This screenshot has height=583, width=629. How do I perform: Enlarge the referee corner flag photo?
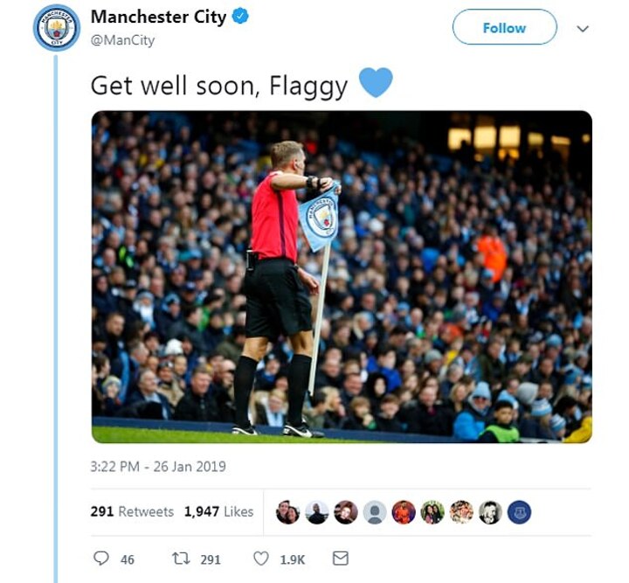click(342, 277)
